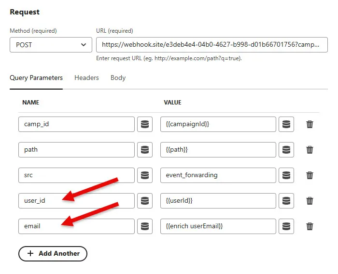Switch to the Headers tab
Image resolution: width=338 pixels, height=274 pixels.
86,78
